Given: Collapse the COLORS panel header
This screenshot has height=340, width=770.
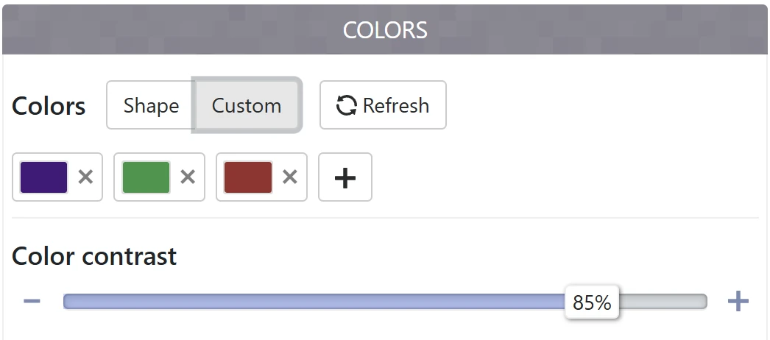Looking at the screenshot, I should point(385,29).
